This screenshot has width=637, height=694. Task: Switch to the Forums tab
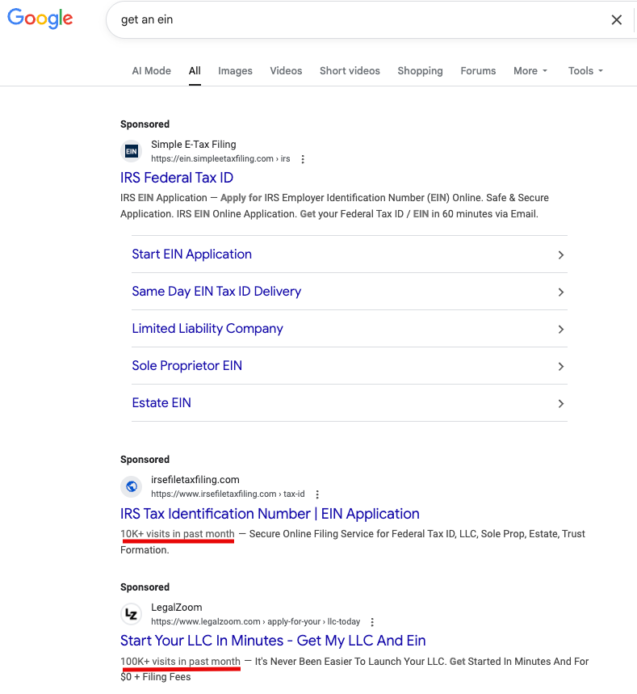pyautogui.click(x=478, y=71)
